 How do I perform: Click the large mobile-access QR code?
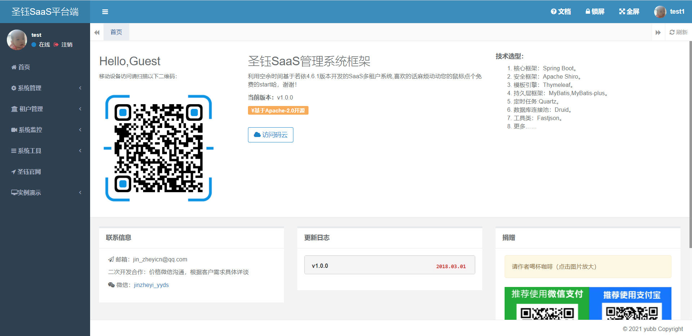click(159, 148)
